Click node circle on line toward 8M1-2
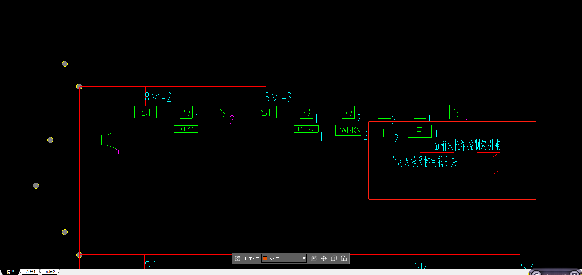 79,87
